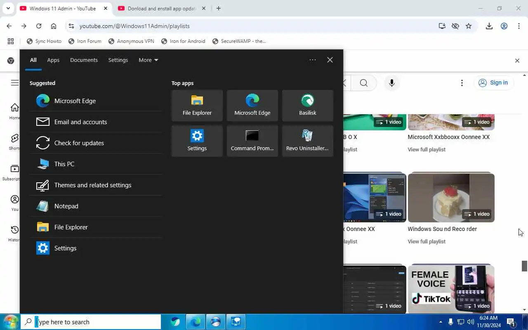Go forward in browser
The height and width of the screenshot is (330, 528).
coord(24,26)
